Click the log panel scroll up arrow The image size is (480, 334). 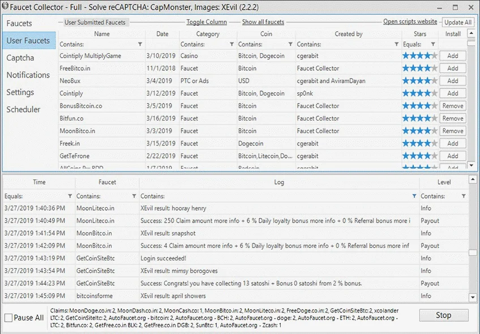point(473,179)
